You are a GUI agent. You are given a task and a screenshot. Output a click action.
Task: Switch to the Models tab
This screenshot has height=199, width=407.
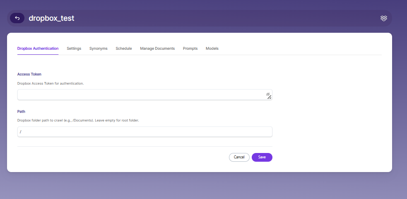coord(212,49)
